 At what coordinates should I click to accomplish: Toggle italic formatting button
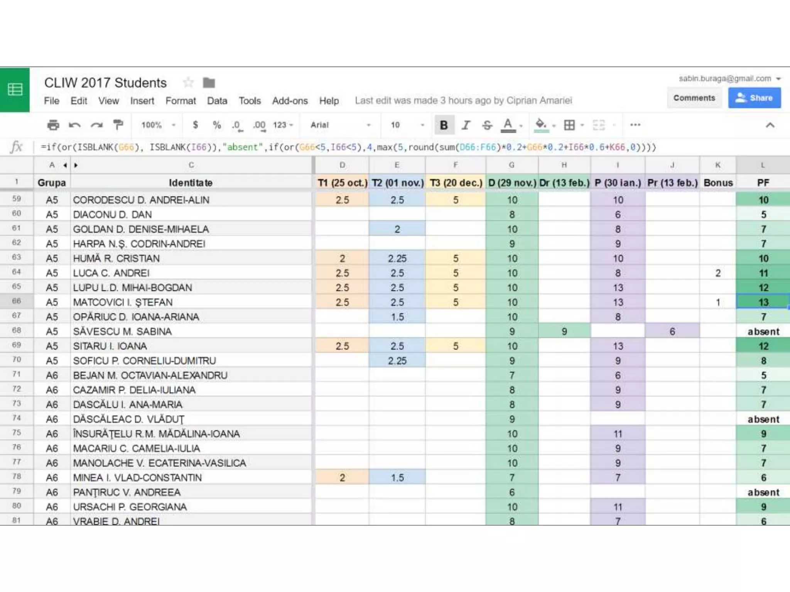click(466, 125)
